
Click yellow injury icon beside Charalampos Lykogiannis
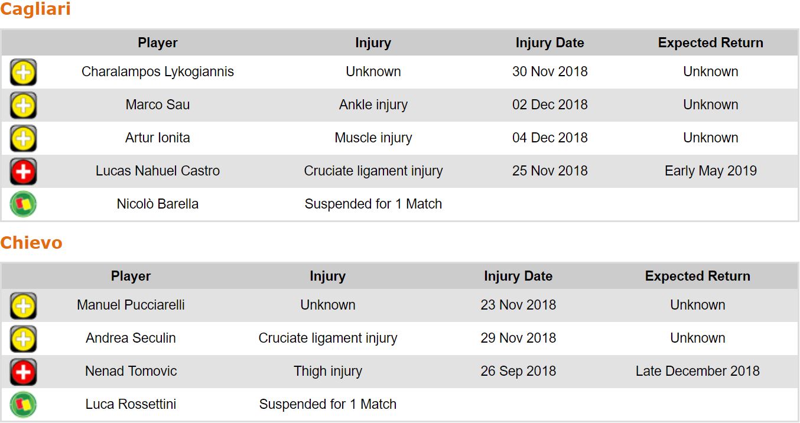click(x=23, y=73)
